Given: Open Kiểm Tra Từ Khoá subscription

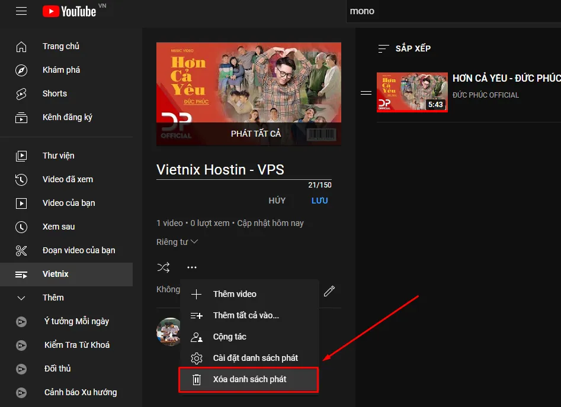Looking at the screenshot, I should pos(77,345).
